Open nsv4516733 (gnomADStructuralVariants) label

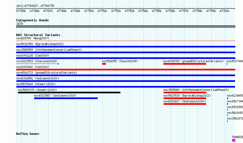click(x=47, y=73)
